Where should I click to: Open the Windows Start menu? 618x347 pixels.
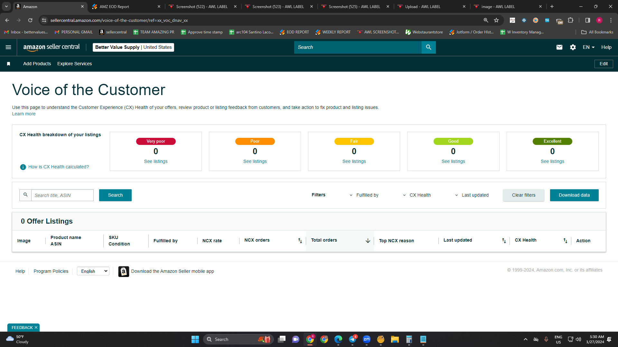point(195,339)
